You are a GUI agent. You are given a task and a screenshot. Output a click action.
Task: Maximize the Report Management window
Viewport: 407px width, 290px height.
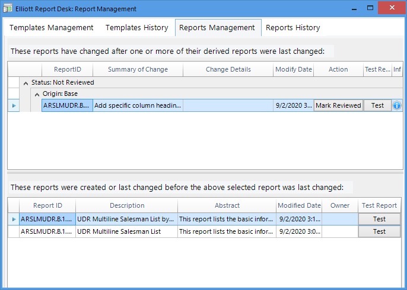[370, 8]
